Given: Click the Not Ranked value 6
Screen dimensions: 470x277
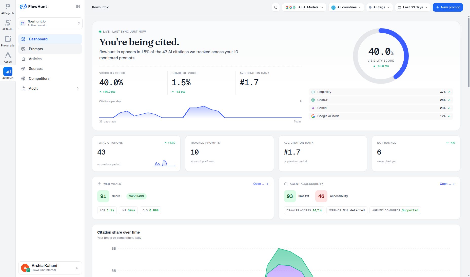Looking at the screenshot, I should (x=379, y=152).
